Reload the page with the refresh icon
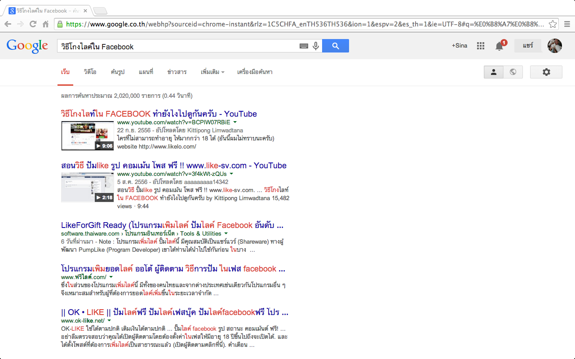This screenshot has height=359, width=575. pos(33,24)
